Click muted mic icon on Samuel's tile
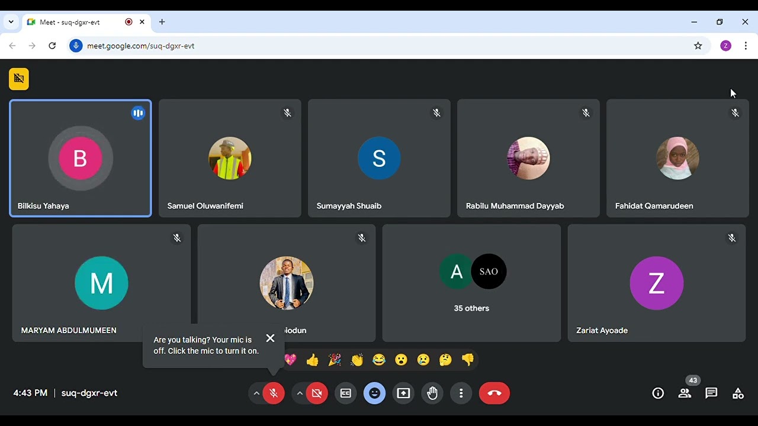This screenshot has height=426, width=758. (x=287, y=113)
